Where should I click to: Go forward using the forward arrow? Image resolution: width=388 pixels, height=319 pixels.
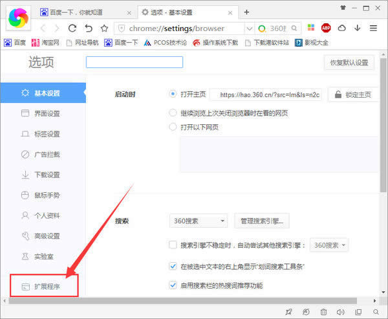(57, 28)
